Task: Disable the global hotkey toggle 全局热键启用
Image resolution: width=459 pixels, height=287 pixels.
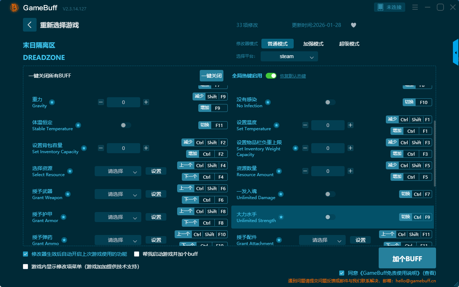Action: tap(271, 76)
